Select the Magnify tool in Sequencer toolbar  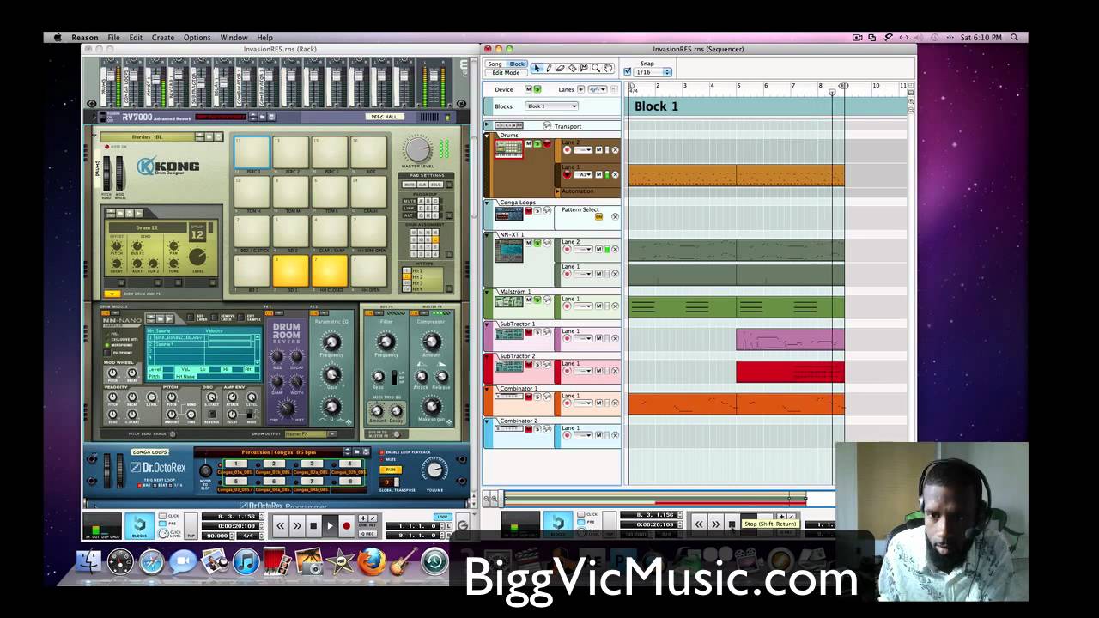[595, 68]
